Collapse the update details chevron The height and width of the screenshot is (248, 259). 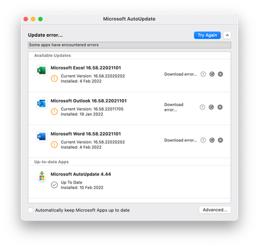point(227,35)
